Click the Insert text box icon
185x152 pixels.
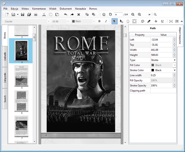171,21
